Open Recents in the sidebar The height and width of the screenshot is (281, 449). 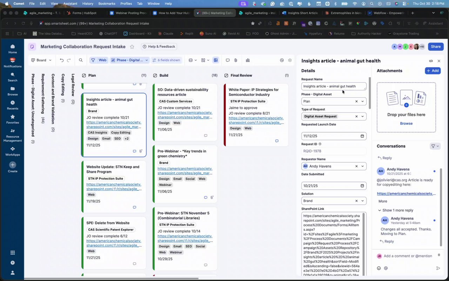[x=13, y=105]
